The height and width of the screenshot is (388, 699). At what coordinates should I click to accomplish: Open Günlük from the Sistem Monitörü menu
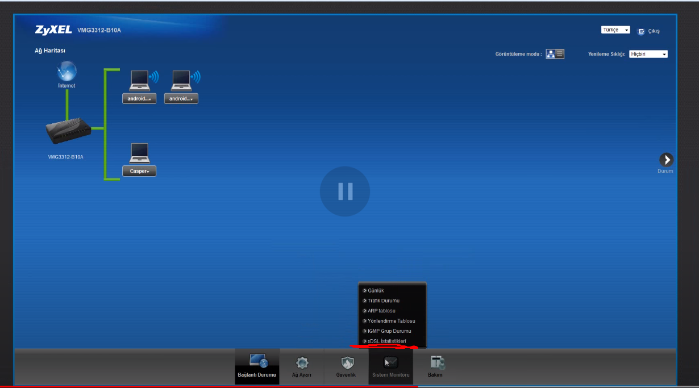pos(376,290)
